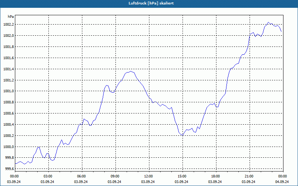Click the 1001,0 y-axis value

point(9,91)
